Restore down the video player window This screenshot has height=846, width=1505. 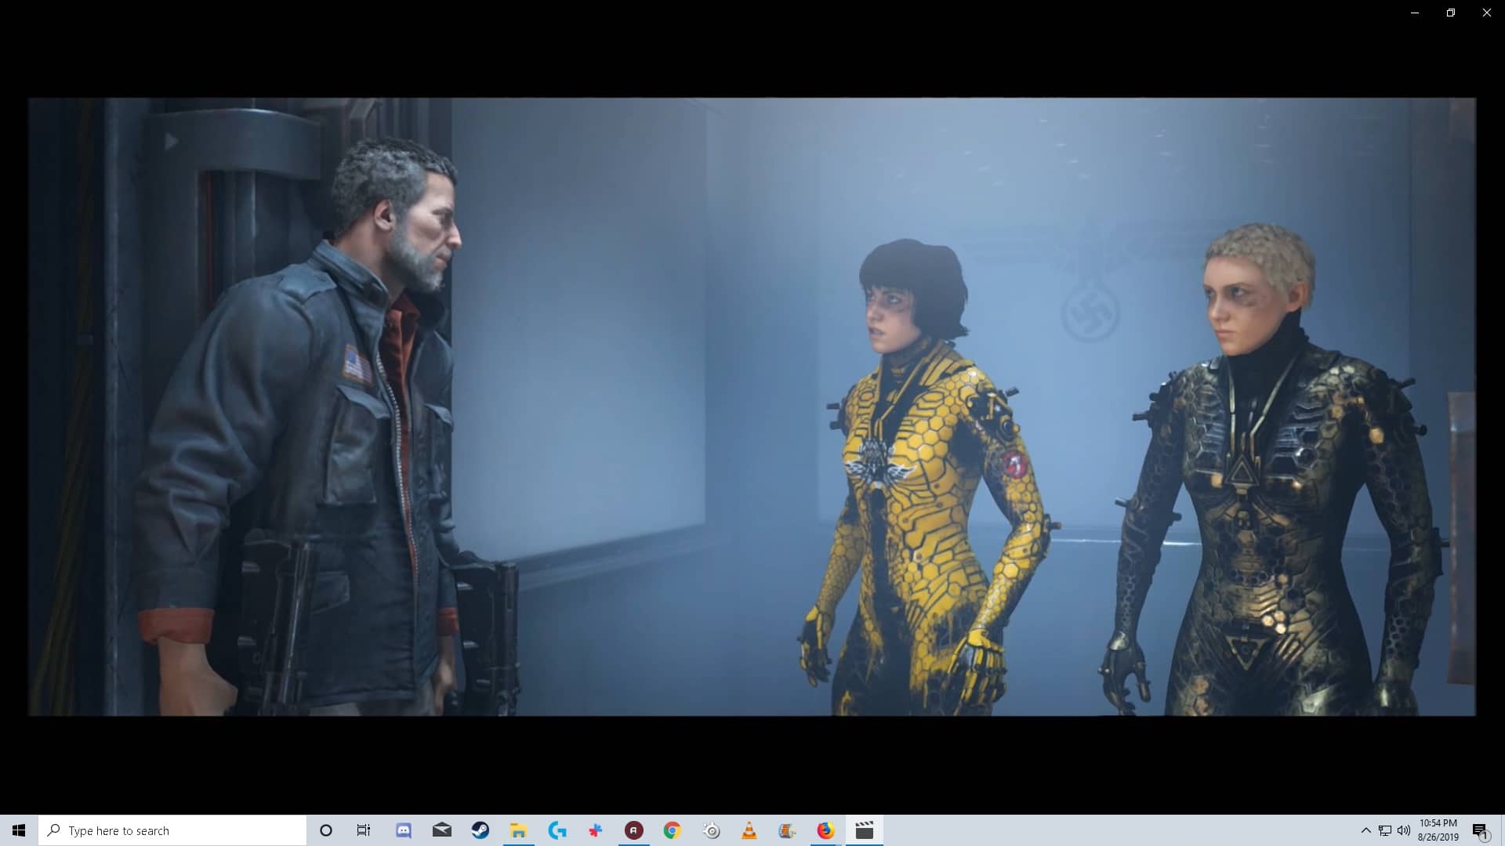coord(1451,13)
